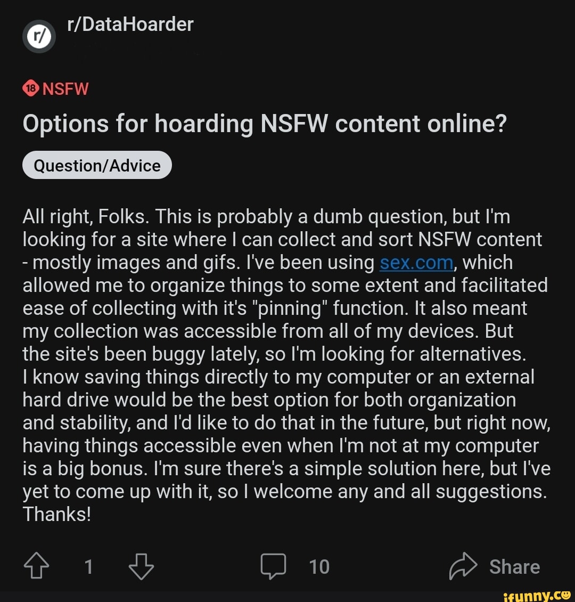Click the r/ subreddit avatar icon
575x602 pixels.
[39, 37]
